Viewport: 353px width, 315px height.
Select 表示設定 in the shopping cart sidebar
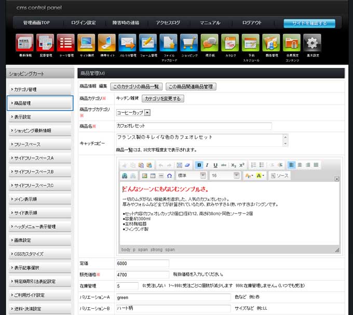pos(39,117)
